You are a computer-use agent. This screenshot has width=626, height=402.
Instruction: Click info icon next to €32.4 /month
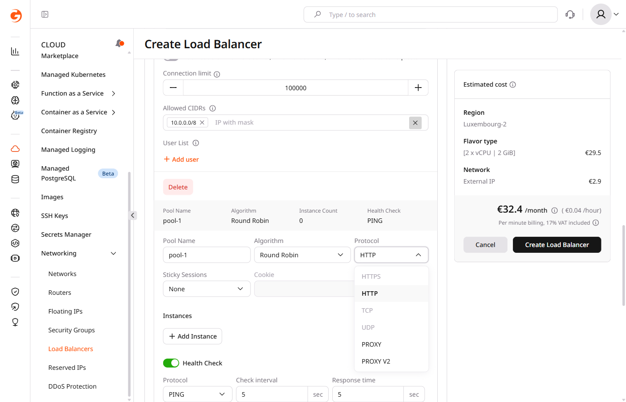tap(554, 210)
